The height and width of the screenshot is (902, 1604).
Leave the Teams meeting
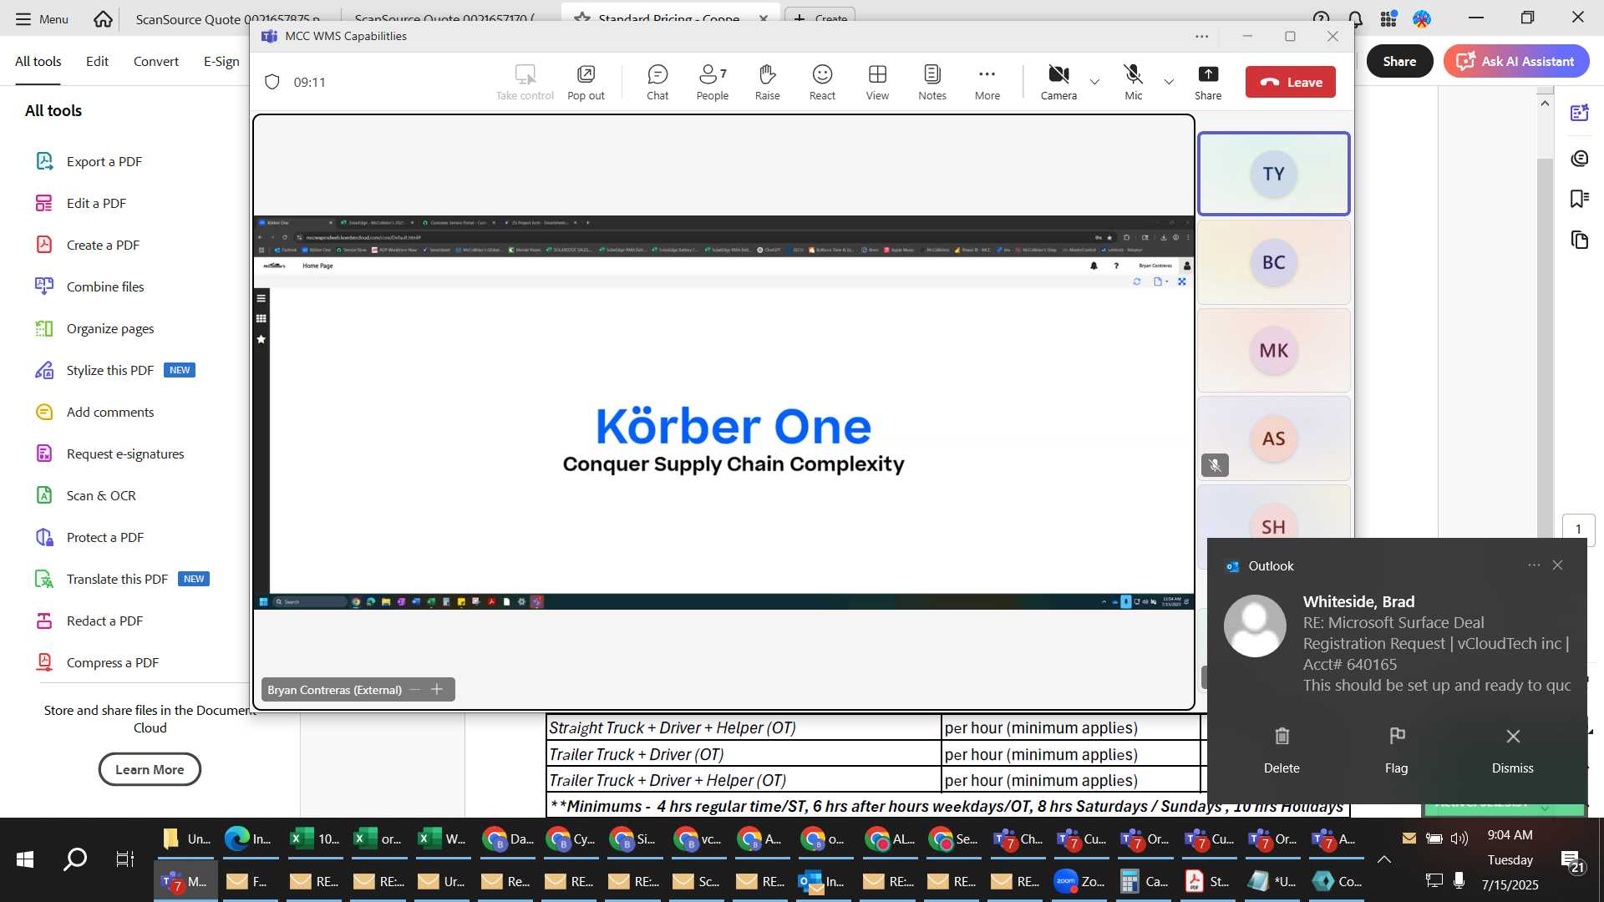(1290, 82)
